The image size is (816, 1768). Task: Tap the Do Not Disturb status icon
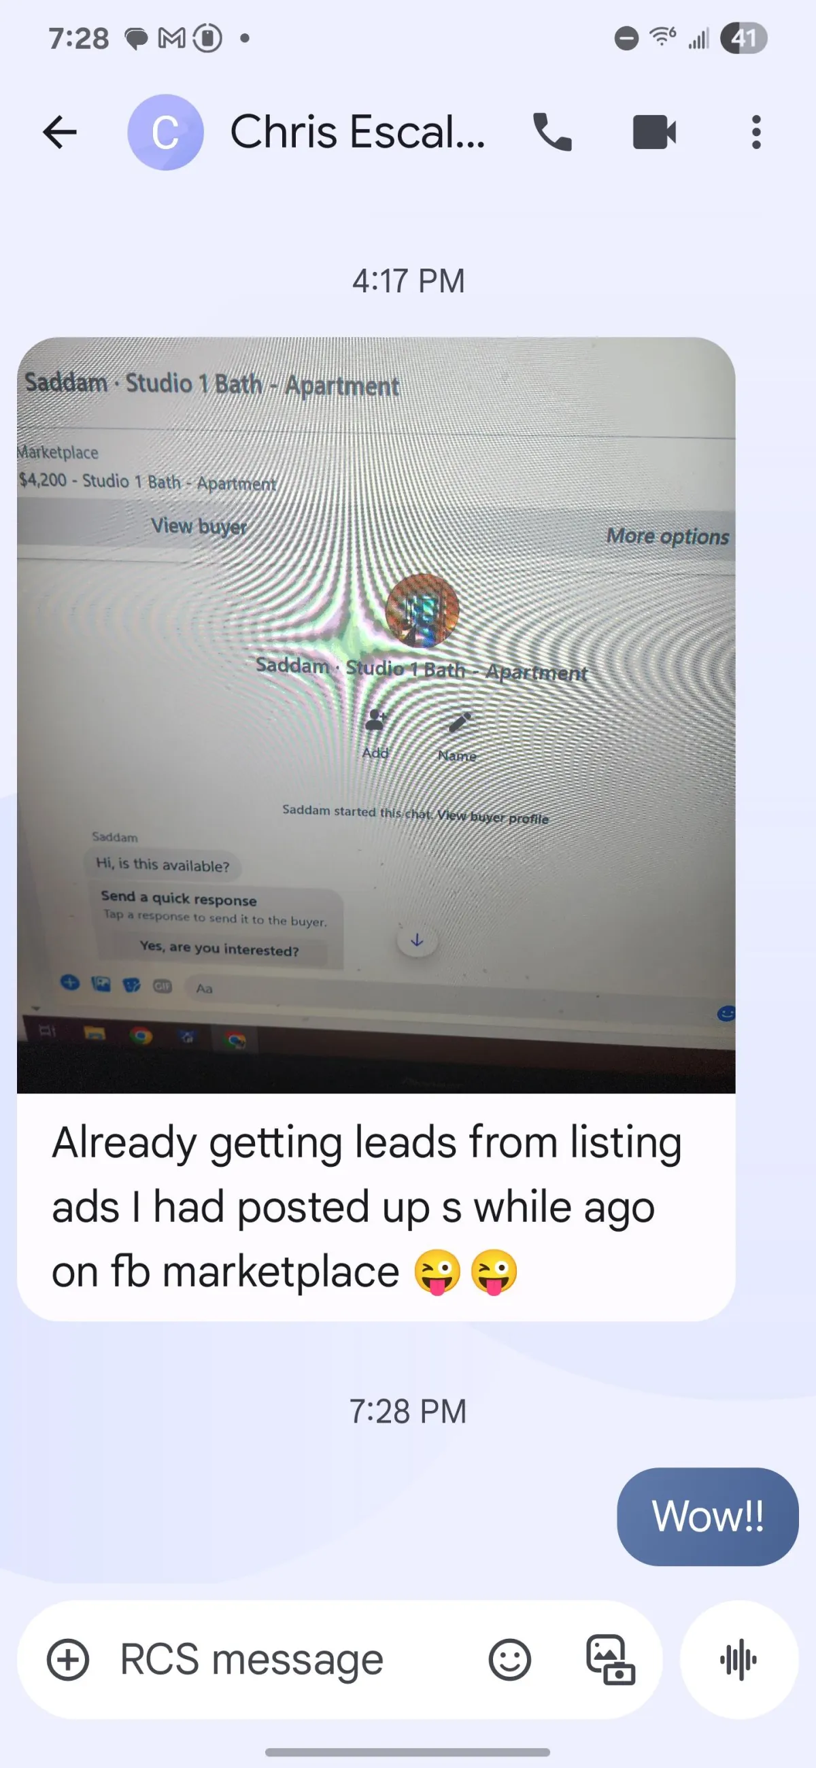(626, 38)
